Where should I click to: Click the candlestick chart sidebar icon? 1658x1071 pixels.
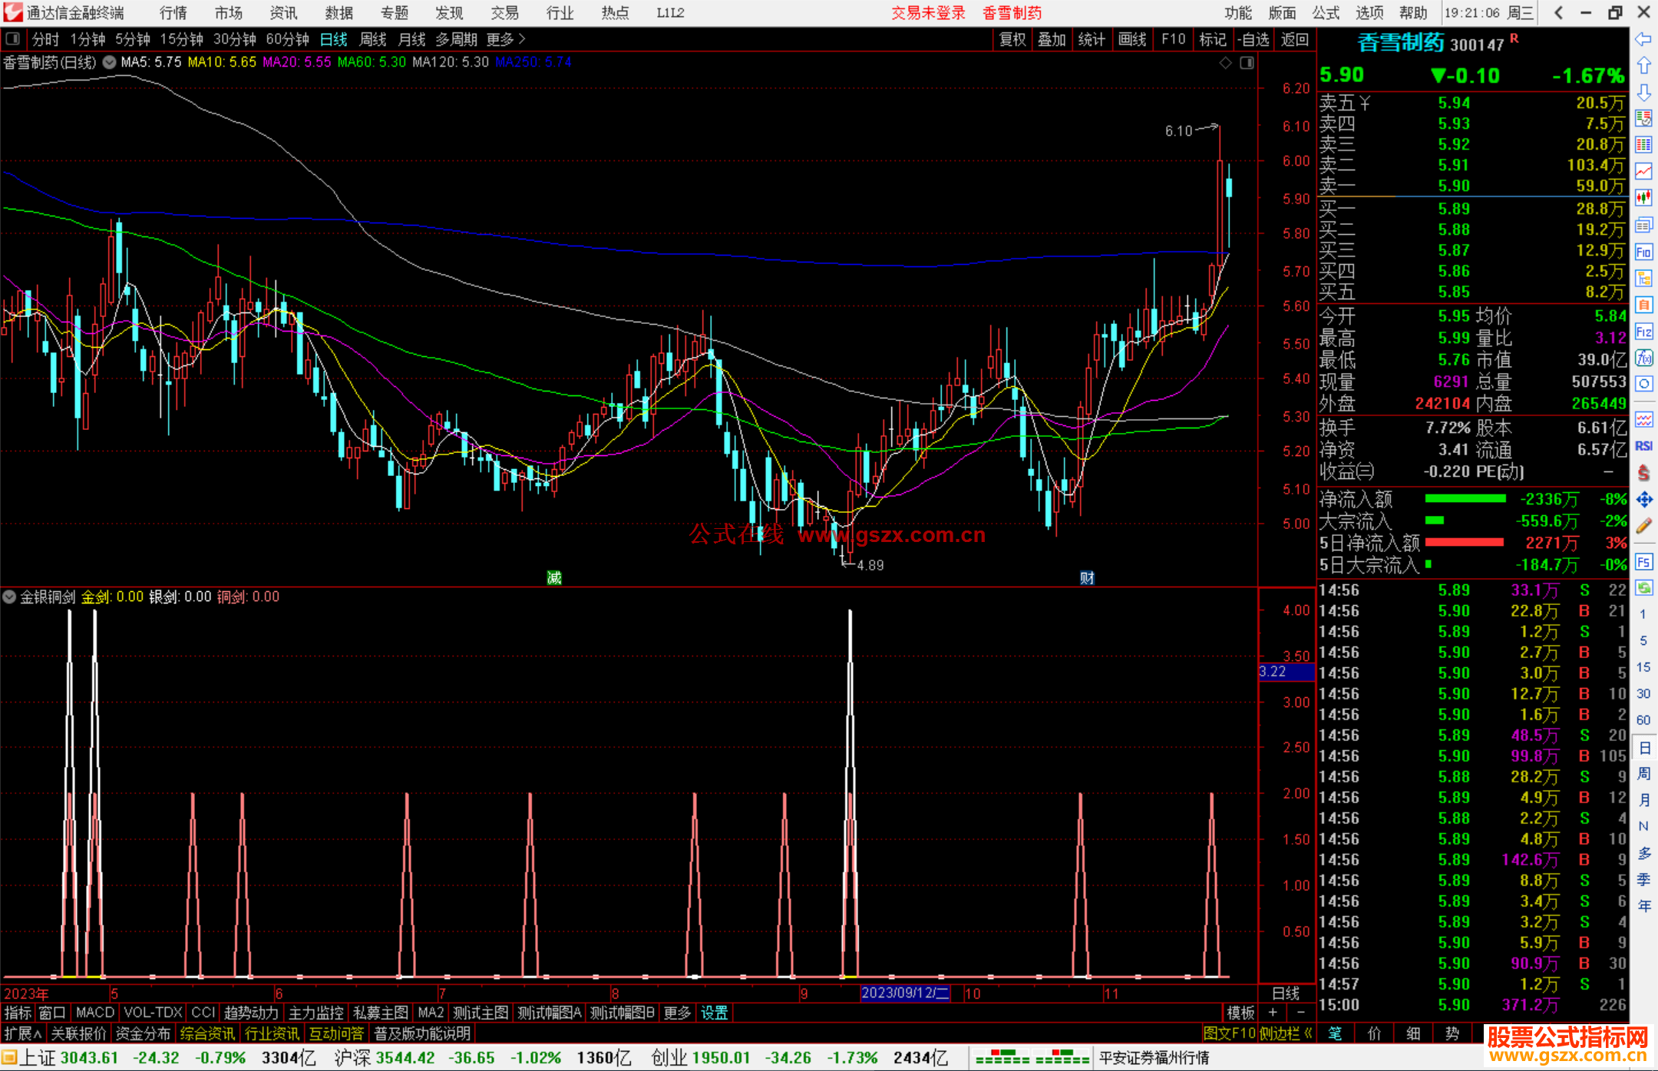click(x=1643, y=198)
